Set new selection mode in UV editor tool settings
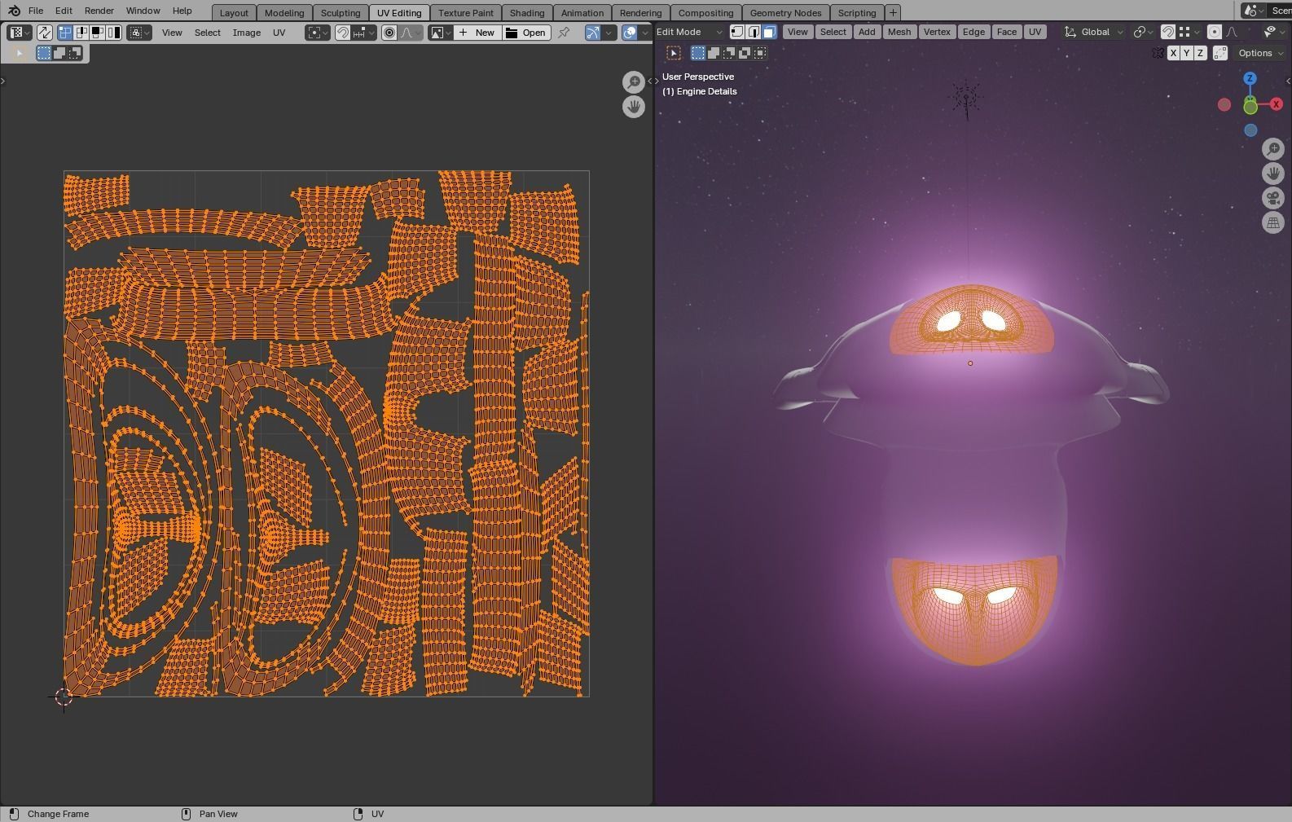 (44, 53)
